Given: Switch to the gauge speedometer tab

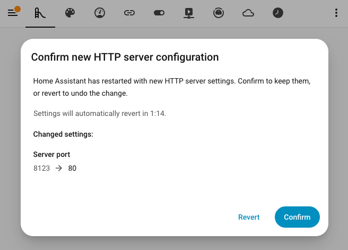Looking at the screenshot, I should pyautogui.click(x=100, y=13).
